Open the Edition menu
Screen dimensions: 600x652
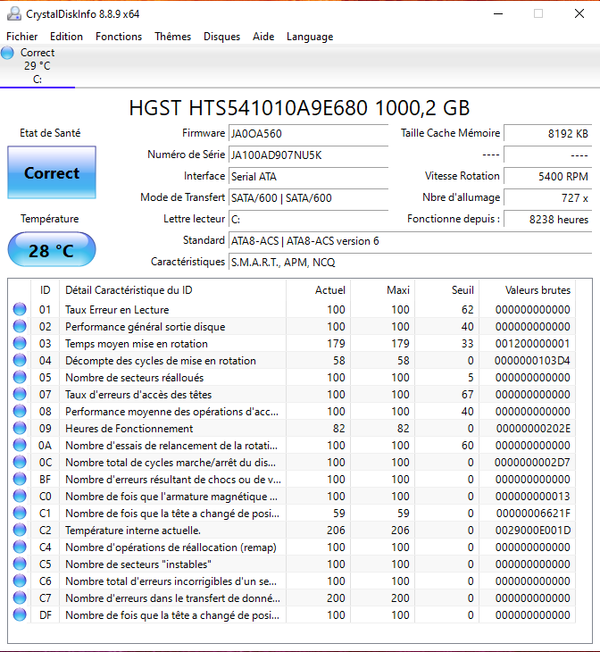66,37
